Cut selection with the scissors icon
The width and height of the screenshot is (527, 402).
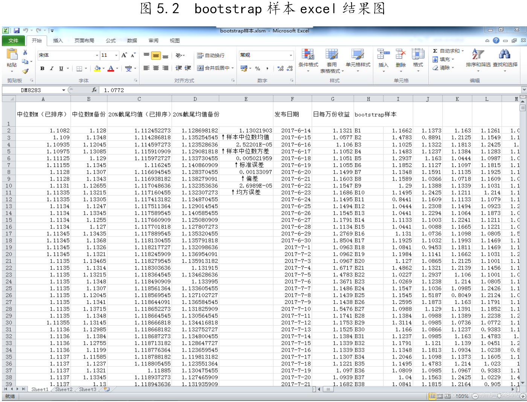click(x=25, y=53)
